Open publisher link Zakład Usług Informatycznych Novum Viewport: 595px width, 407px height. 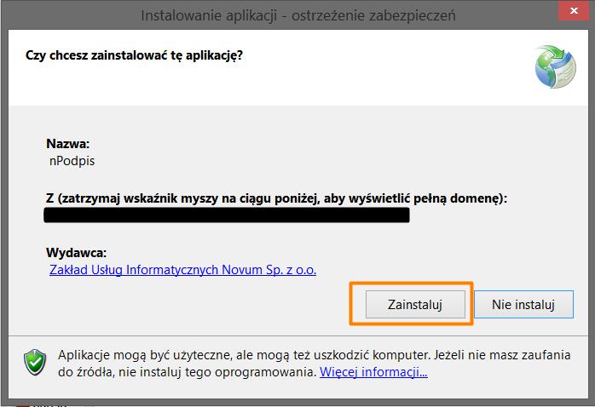(x=182, y=270)
